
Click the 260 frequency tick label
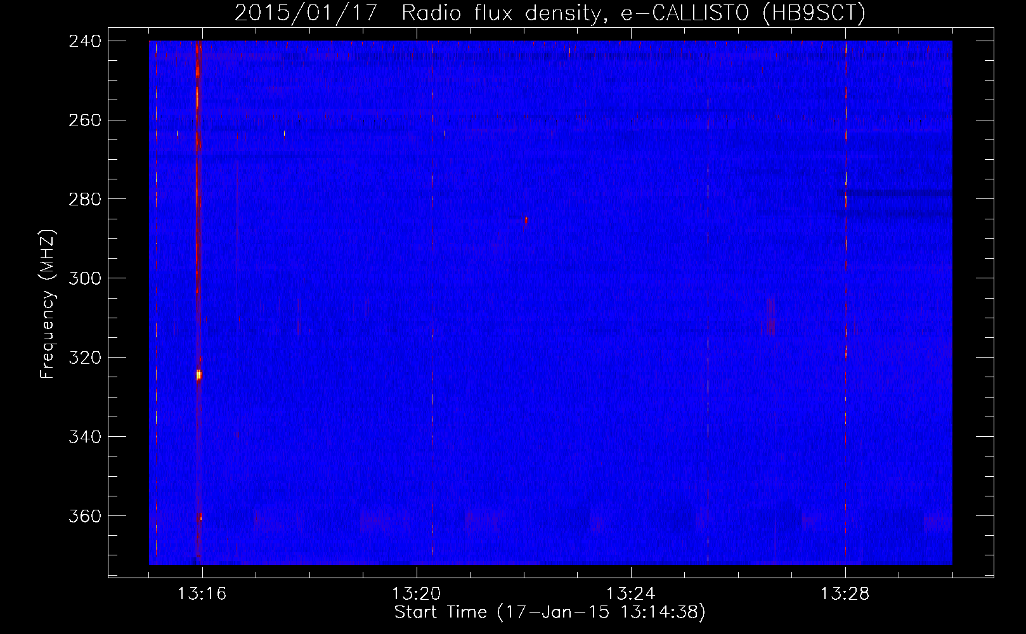[85, 120]
